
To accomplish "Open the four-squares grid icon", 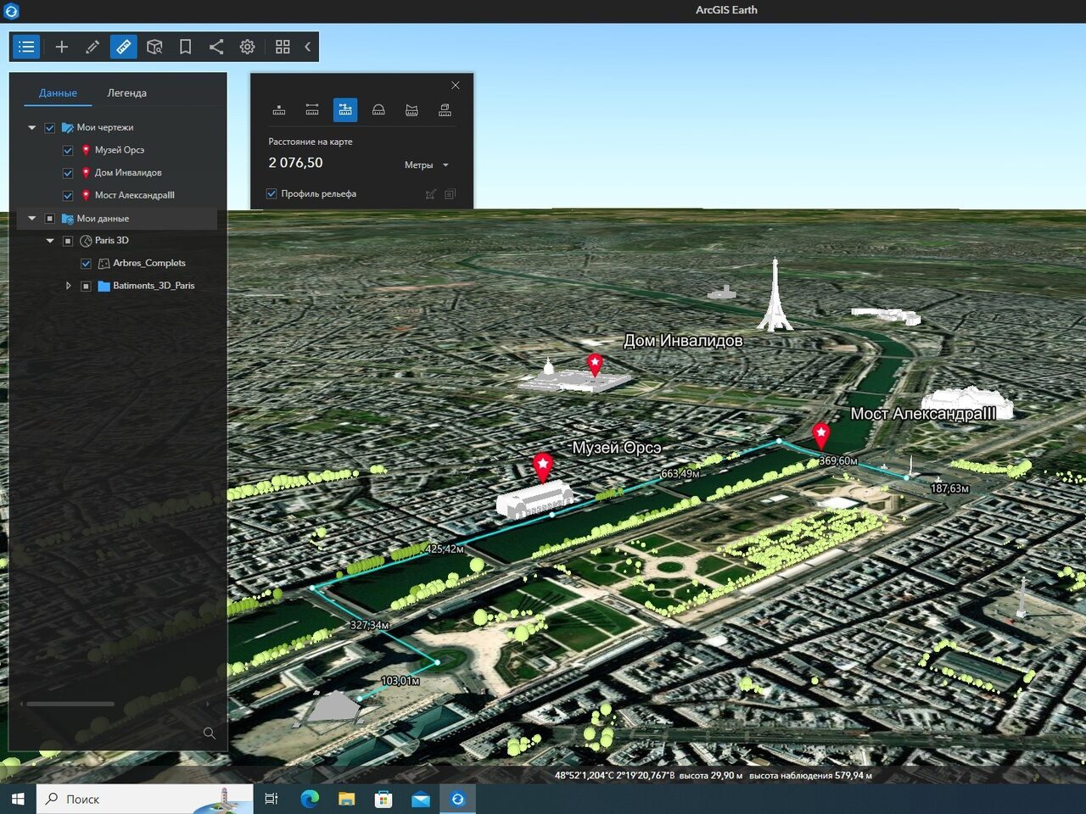I will [x=283, y=47].
